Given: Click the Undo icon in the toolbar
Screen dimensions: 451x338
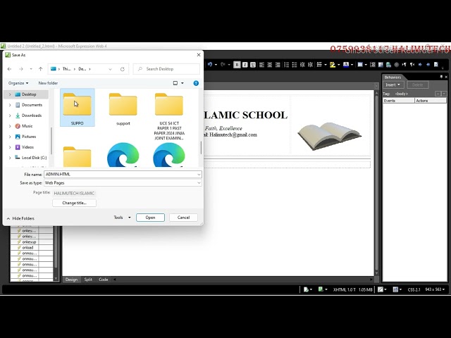Looking at the screenshot, I should [210, 65].
